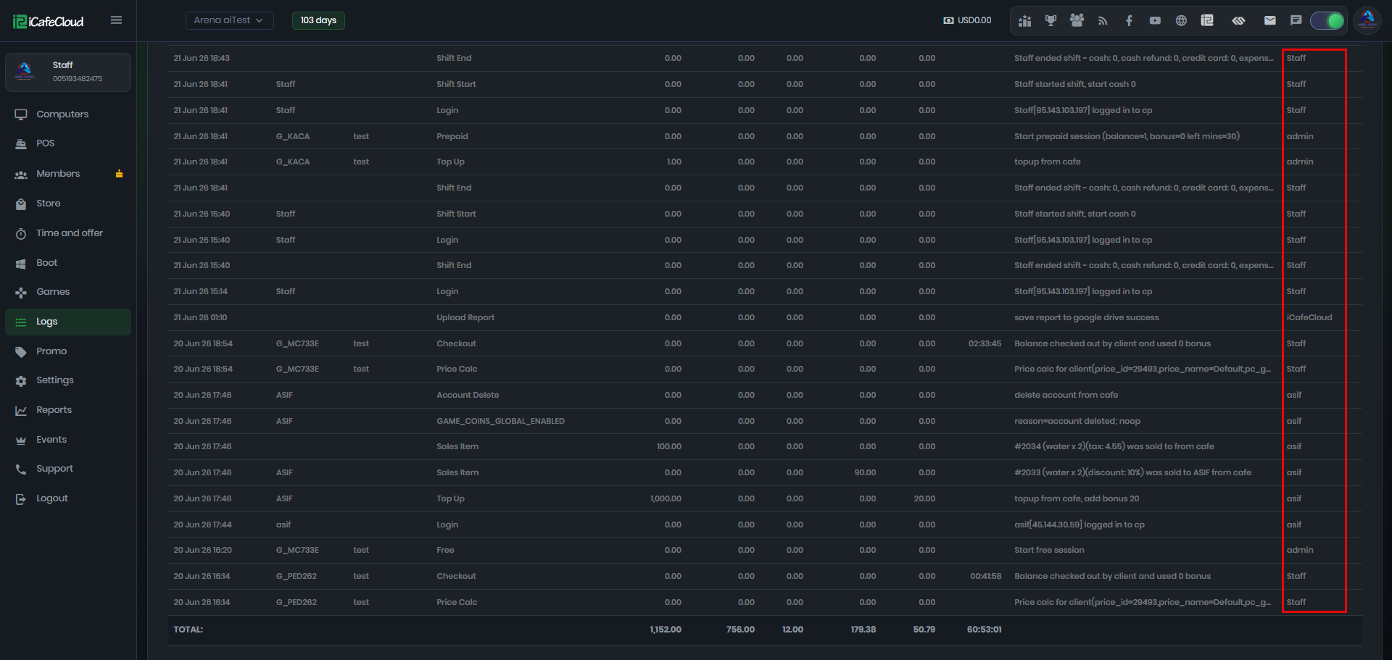Open the leaderboard ranking stars icon
This screenshot has width=1392, height=660.
point(1024,20)
